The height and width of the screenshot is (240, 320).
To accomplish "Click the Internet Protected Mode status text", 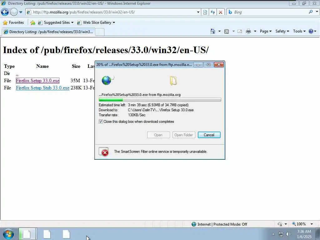I will click(x=222, y=224).
